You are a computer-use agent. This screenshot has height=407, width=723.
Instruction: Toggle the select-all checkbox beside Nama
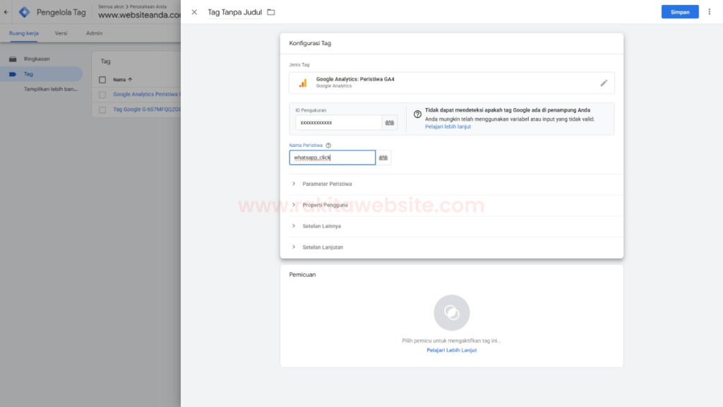(102, 80)
